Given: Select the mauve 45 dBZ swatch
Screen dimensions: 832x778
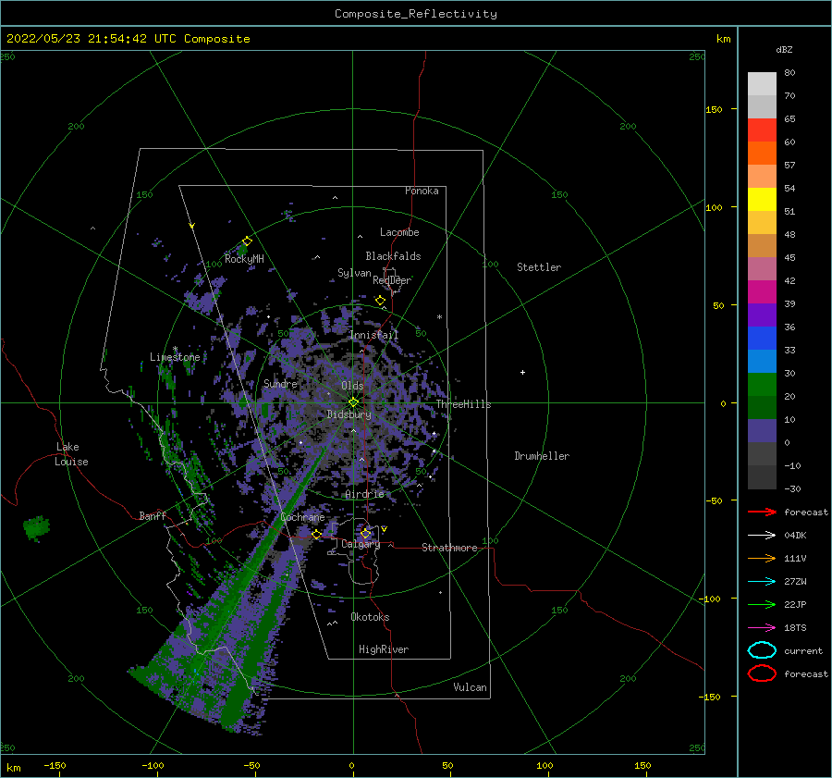Looking at the screenshot, I should (762, 268).
